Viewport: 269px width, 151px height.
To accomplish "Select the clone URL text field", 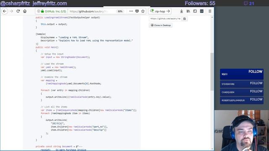I will coord(165,18).
